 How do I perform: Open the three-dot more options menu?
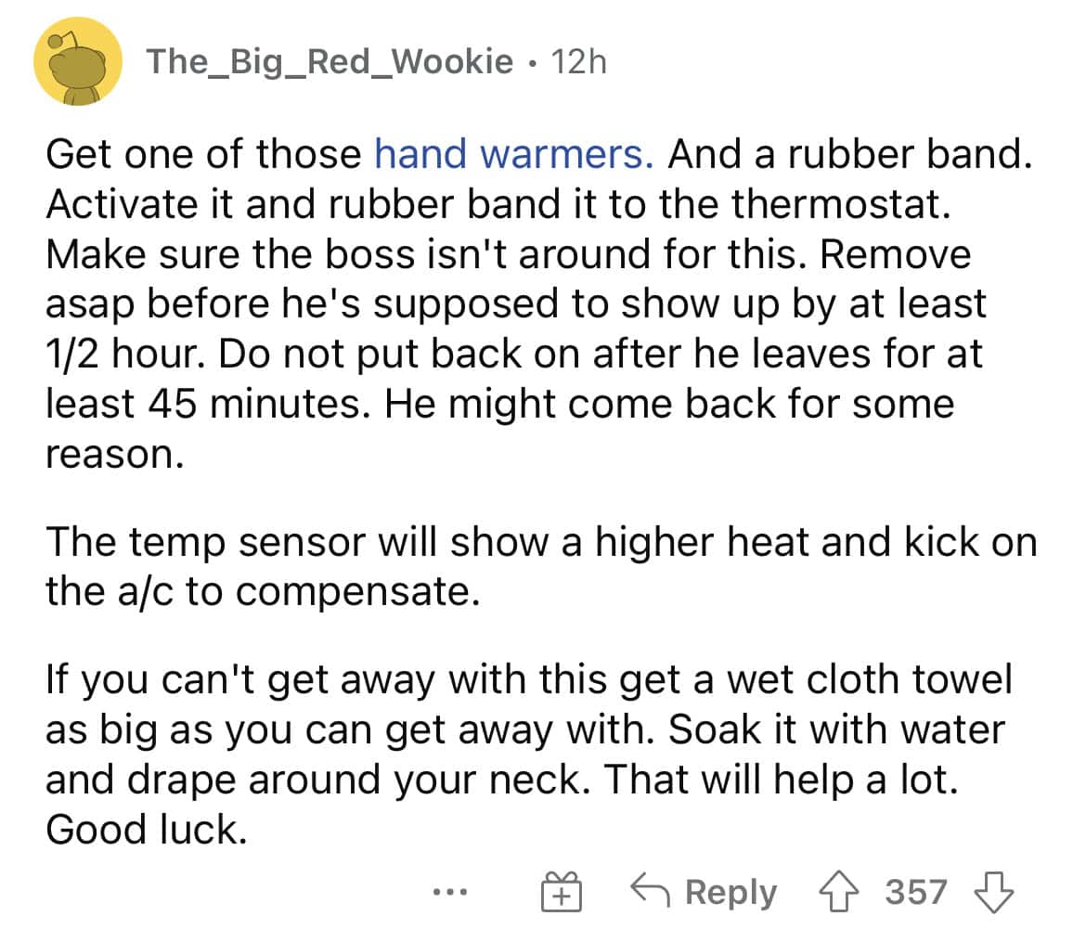[x=449, y=892]
